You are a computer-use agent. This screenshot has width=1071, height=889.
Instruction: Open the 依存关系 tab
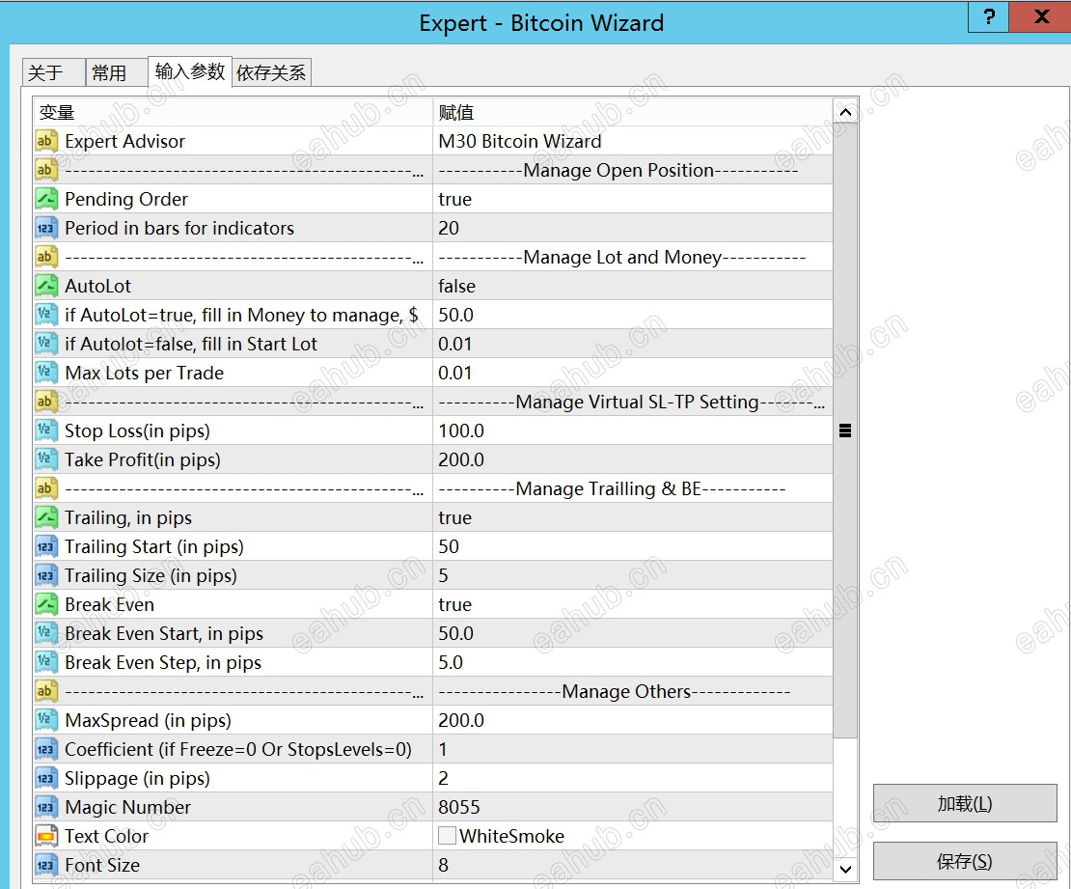tap(272, 72)
